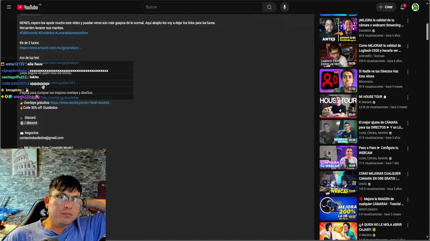The width and height of the screenshot is (430, 241).
Task: Open title Si Nadie ve tus Directos
Action: 379,74
